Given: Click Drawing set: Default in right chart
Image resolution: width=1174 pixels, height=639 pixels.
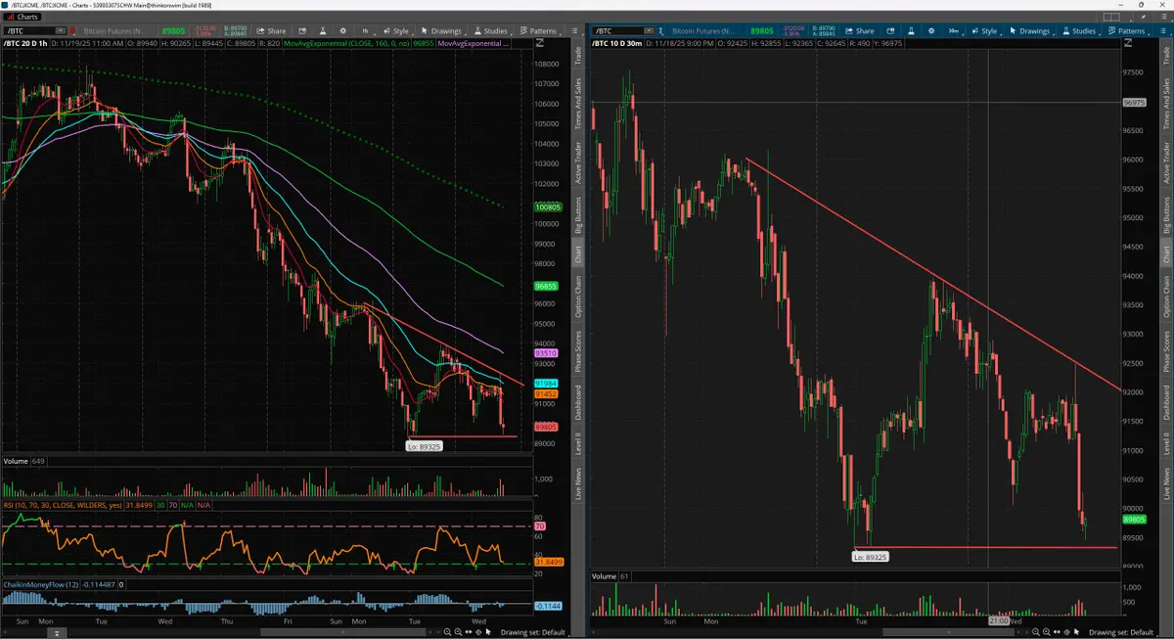Looking at the screenshot, I should pos(1121,632).
